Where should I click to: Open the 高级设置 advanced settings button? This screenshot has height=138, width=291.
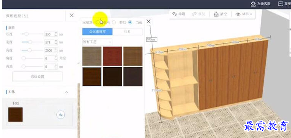[37, 76]
